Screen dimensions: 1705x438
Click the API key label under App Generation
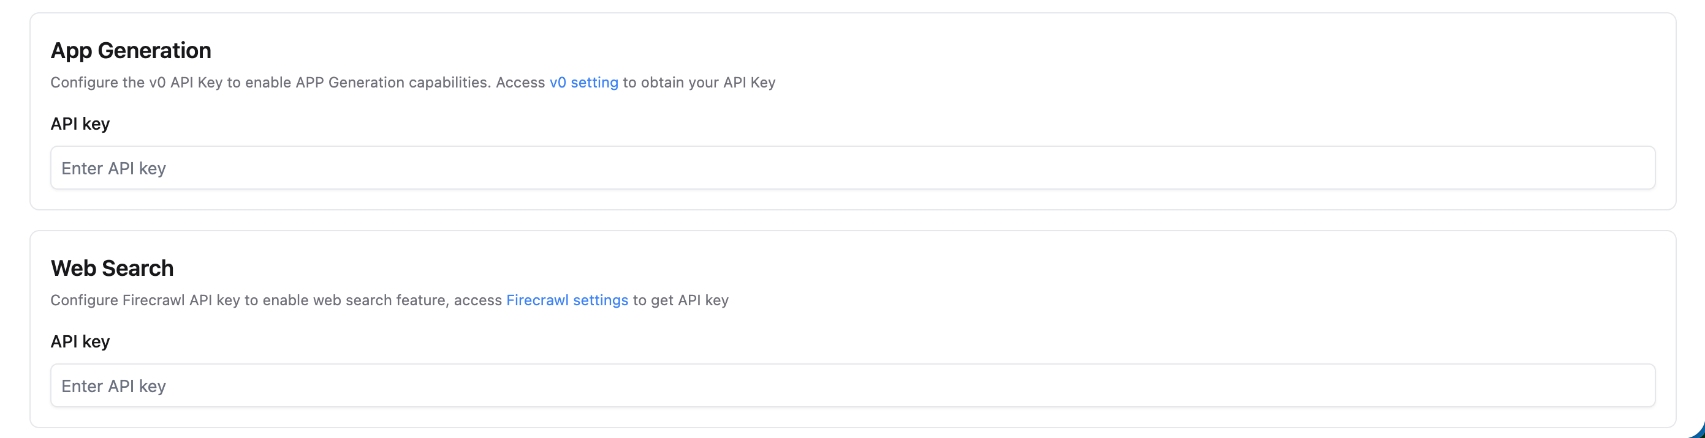pos(80,124)
